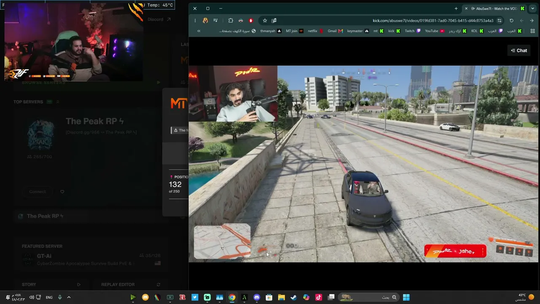Open the MT join bookmark

[x=294, y=31]
